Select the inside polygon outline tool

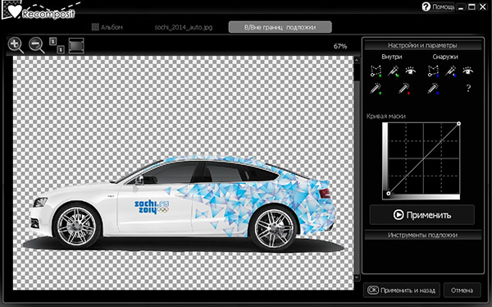point(376,71)
